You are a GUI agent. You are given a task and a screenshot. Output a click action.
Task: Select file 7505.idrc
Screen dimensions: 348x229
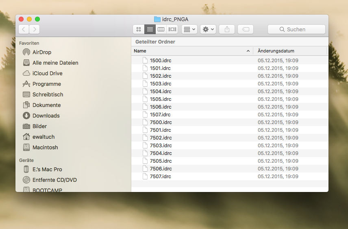(230, 161)
